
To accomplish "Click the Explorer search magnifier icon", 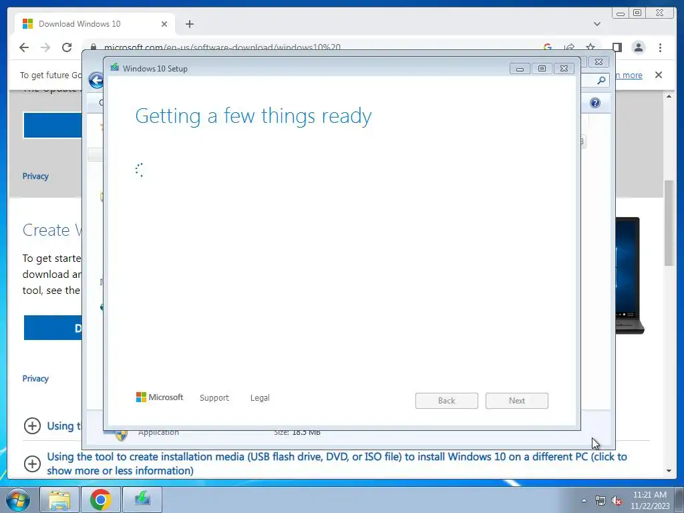I will (601, 80).
